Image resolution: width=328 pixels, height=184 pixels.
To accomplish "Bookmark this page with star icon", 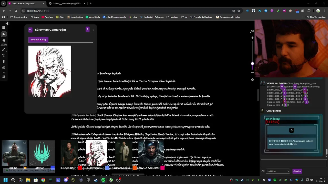I will pyautogui.click(x=239, y=11).
